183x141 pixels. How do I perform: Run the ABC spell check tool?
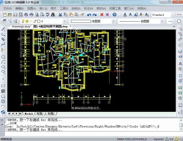(x=48, y=15)
